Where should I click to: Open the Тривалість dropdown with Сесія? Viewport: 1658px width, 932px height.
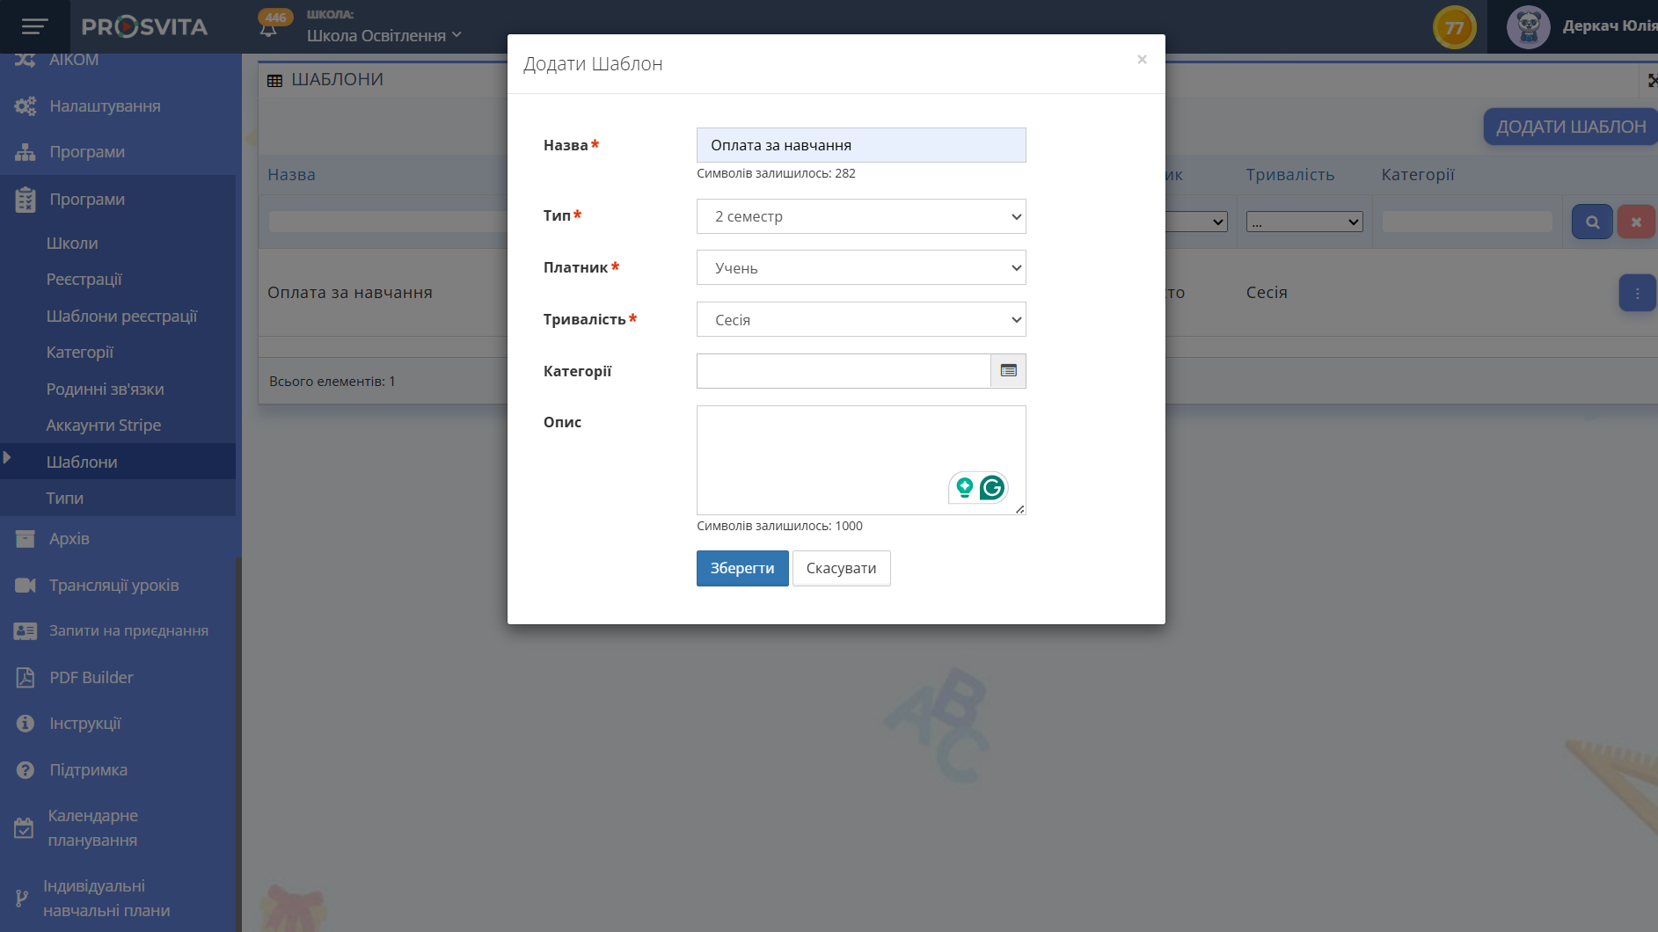(860, 320)
